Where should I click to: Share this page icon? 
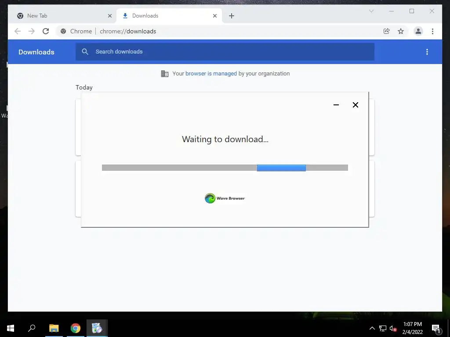tap(387, 31)
